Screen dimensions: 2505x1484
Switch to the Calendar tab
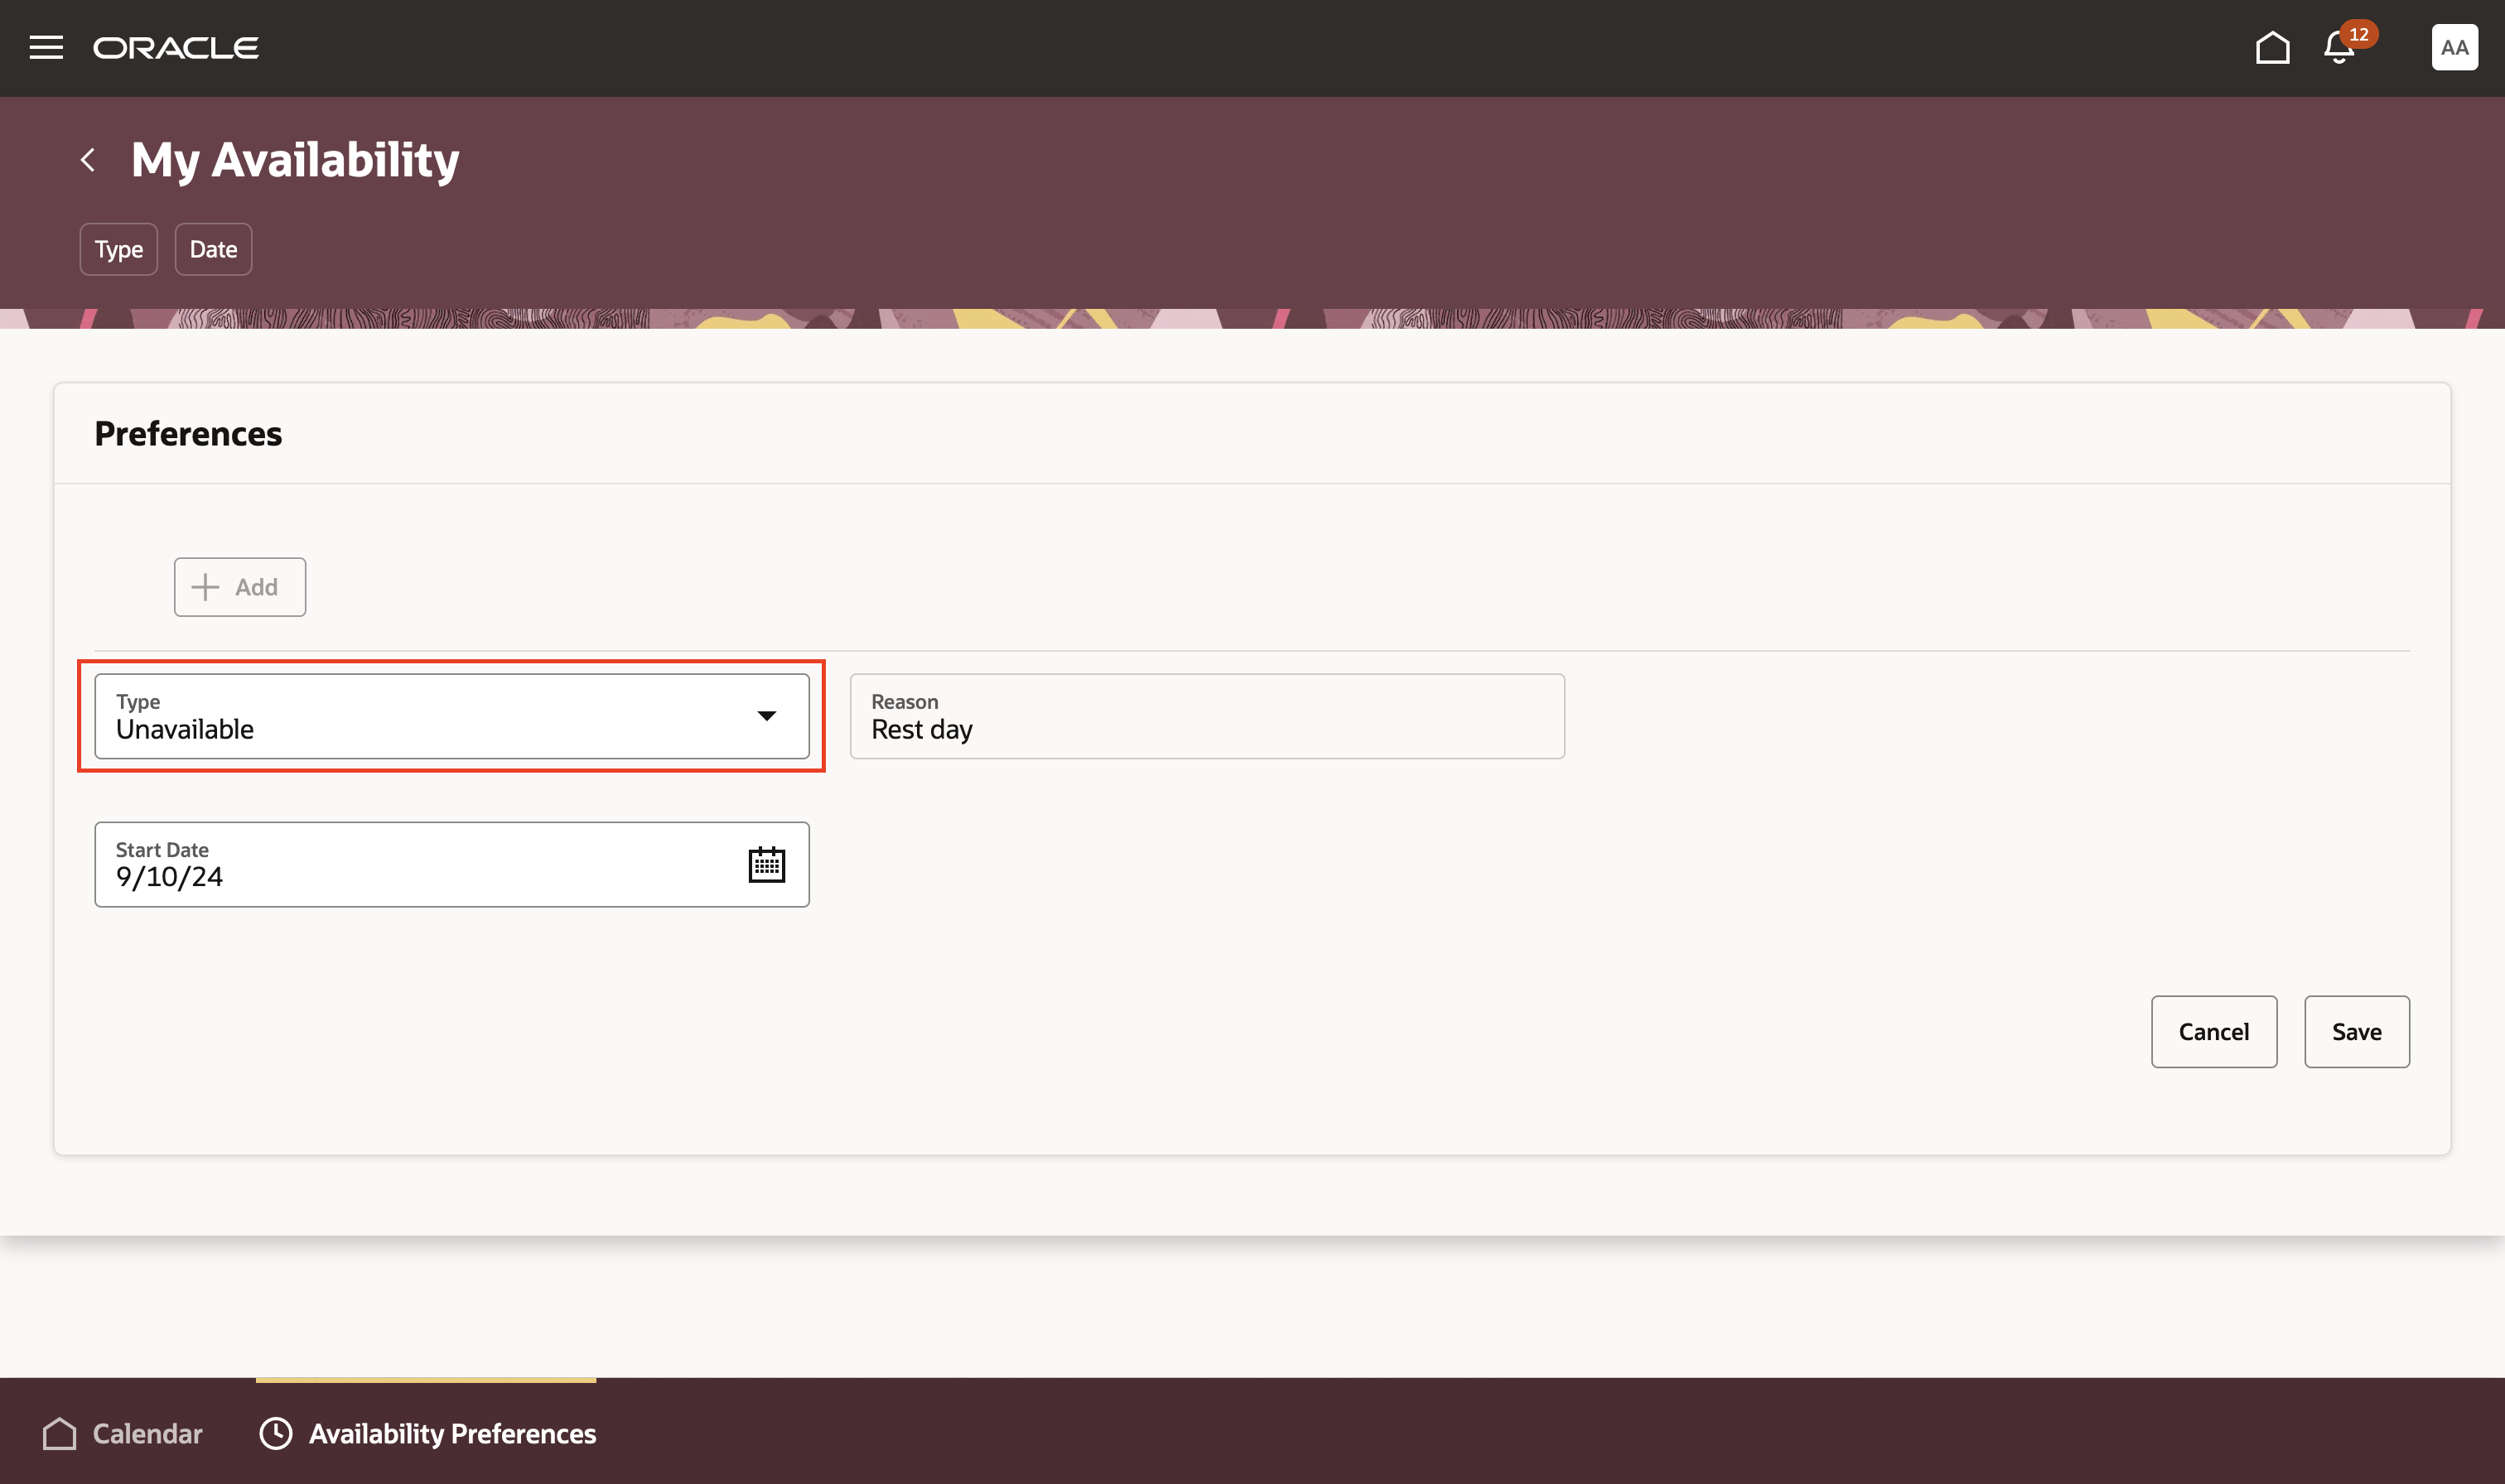coord(147,1433)
